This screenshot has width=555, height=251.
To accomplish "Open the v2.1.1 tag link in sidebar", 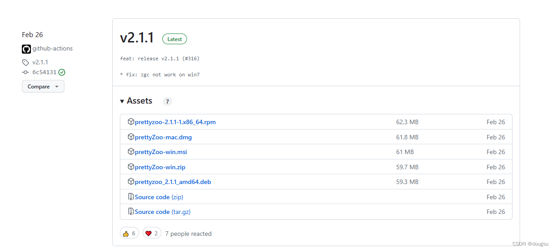I will (x=40, y=63).
